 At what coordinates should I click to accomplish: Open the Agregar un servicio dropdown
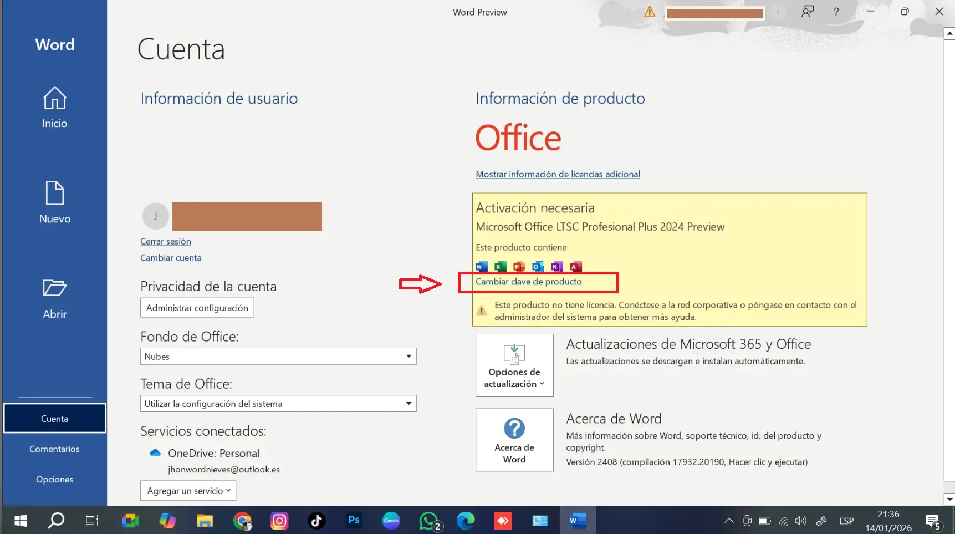pos(188,491)
